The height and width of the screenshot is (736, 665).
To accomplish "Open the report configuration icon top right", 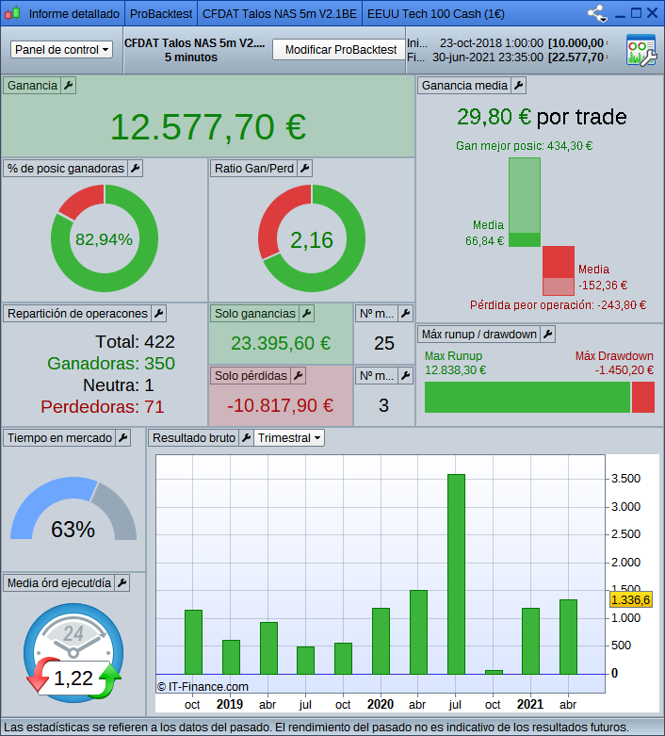I will pyautogui.click(x=641, y=50).
